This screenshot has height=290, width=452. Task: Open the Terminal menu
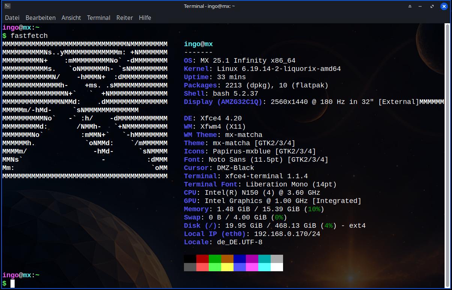(99, 18)
